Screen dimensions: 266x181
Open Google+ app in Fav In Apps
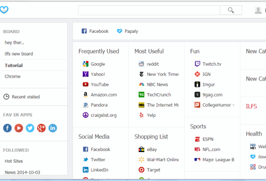pos(42,128)
